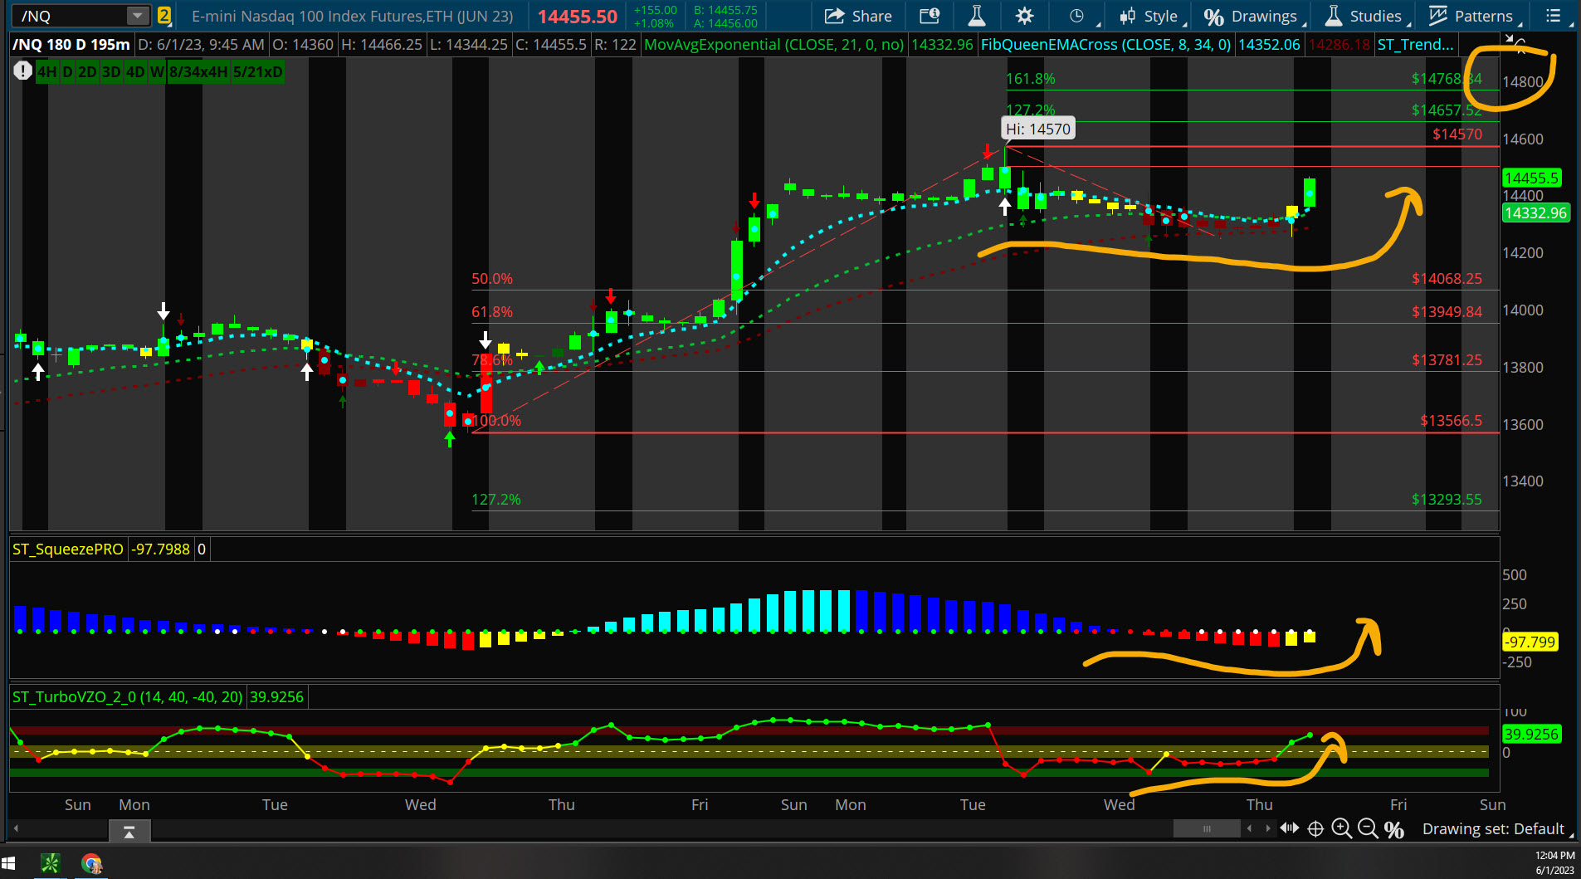
Task: Launch Chrome from the taskbar
Action: coord(91,863)
